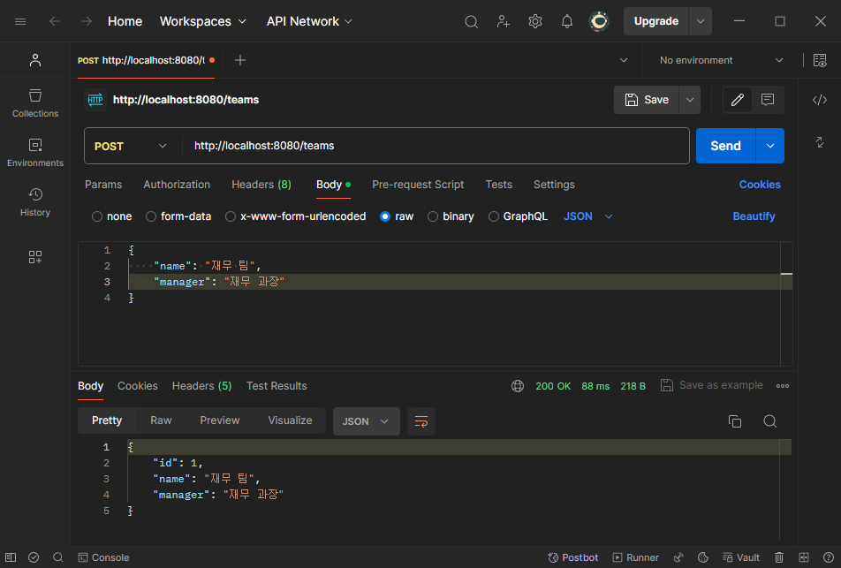This screenshot has height=568, width=841.
Task: View the response Headers (5) tab
Action: point(201,386)
